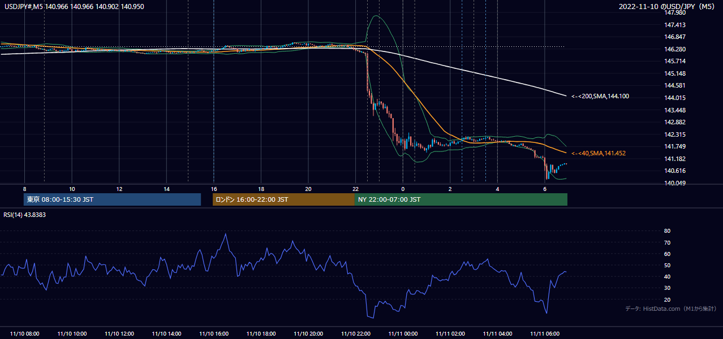This screenshot has width=723, height=339.
Task: Click the 142.882 price axis label
Action: (x=674, y=122)
